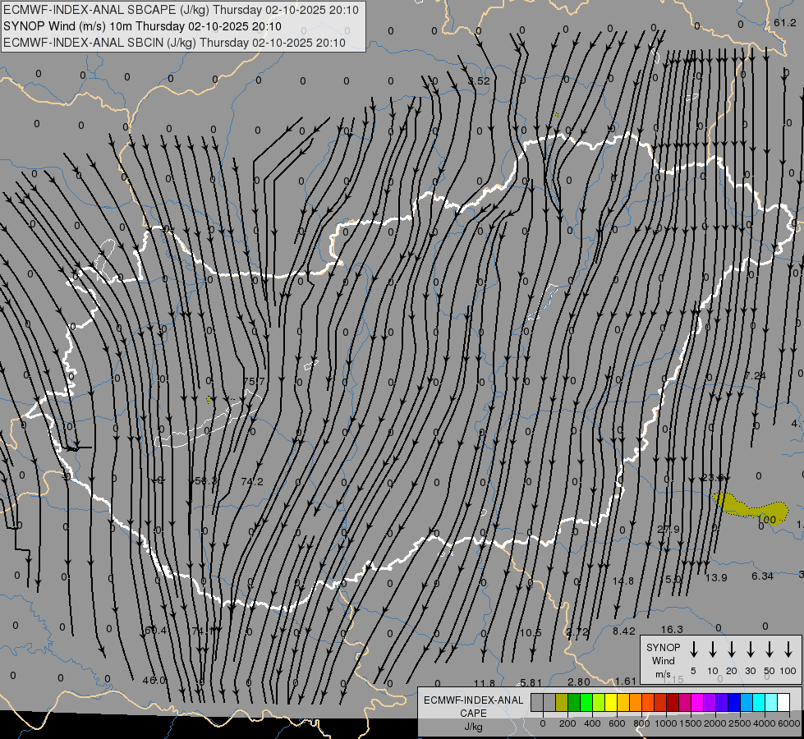Click the 5 m/s wind arrow in legend

tap(693, 649)
